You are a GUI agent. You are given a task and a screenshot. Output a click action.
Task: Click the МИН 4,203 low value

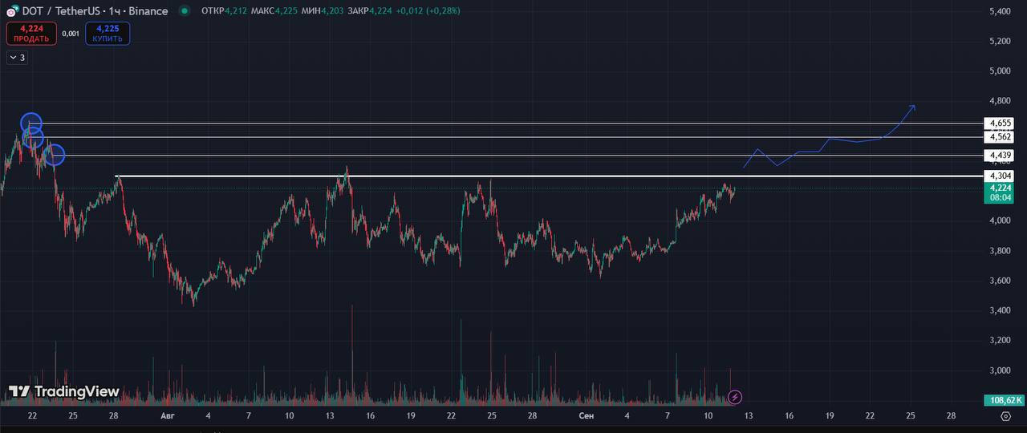click(323, 11)
